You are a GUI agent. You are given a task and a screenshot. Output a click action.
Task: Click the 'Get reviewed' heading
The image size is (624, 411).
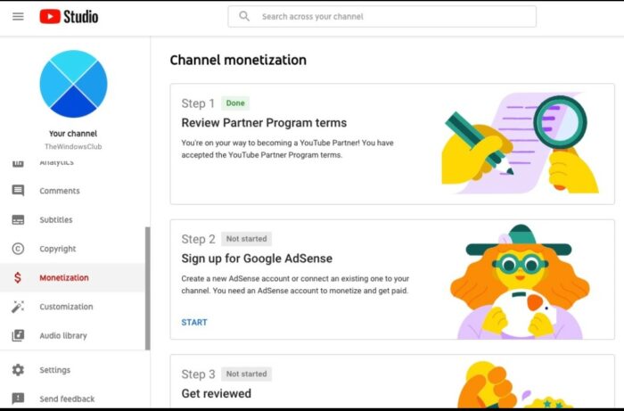click(216, 393)
